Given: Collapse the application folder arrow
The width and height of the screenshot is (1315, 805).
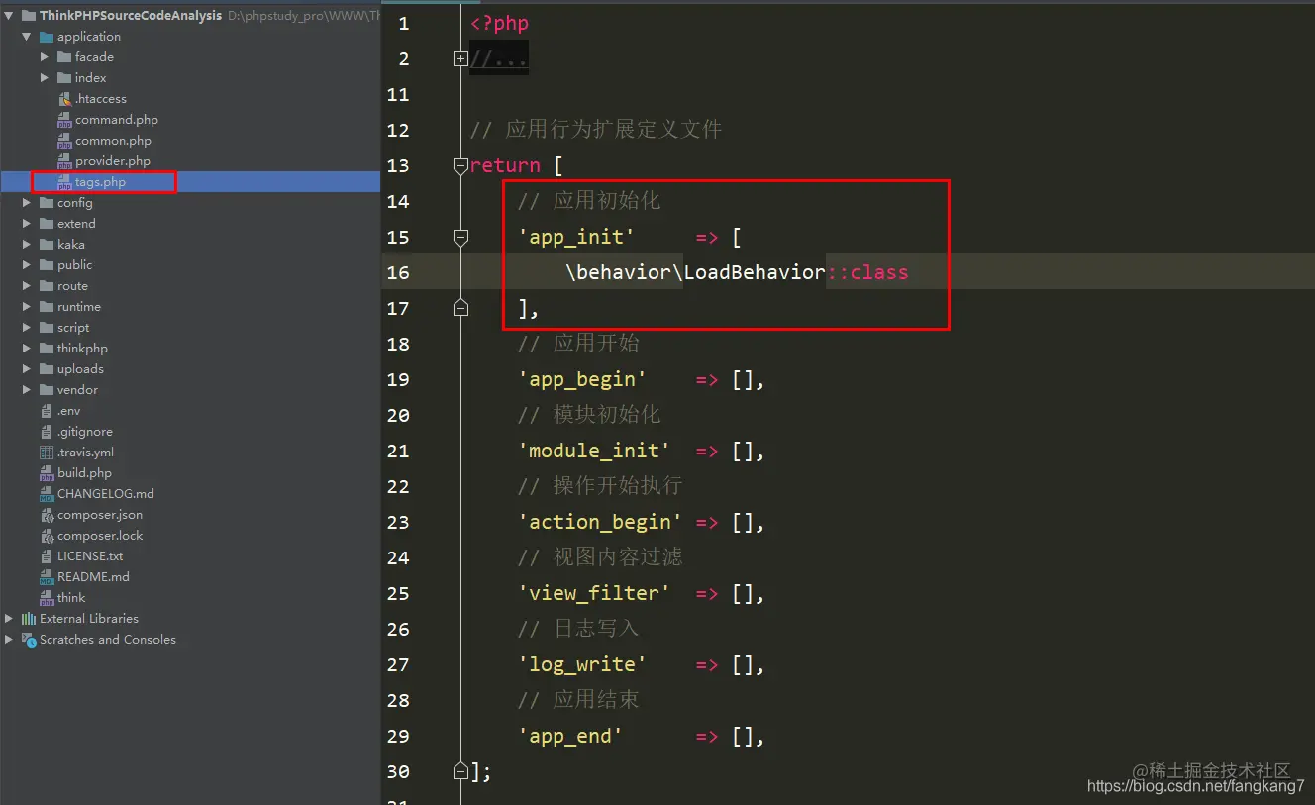Looking at the screenshot, I should [27, 37].
